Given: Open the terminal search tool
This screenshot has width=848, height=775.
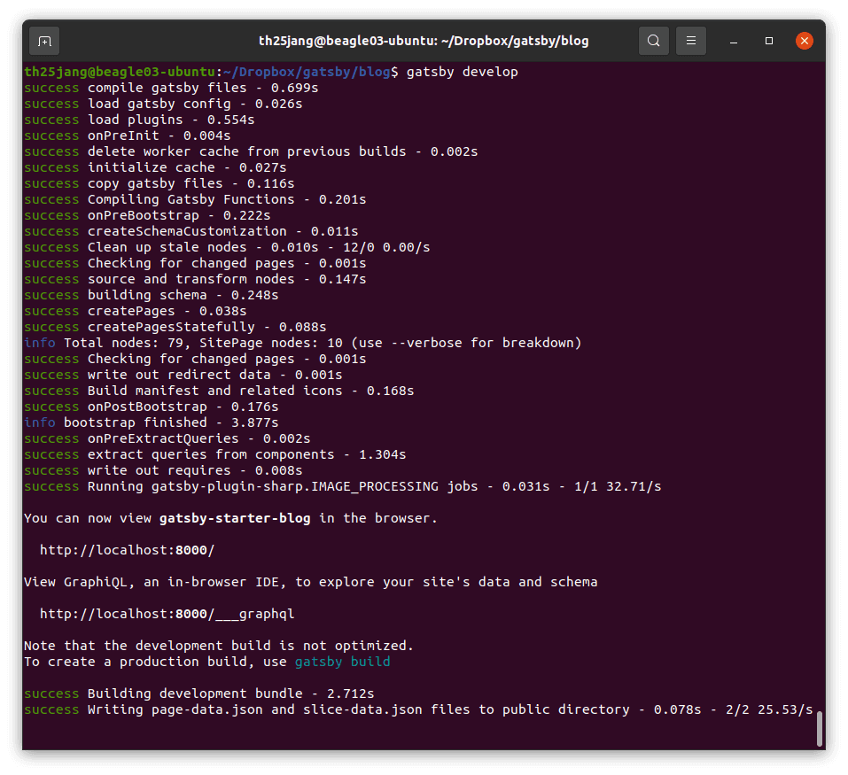Looking at the screenshot, I should pyautogui.click(x=653, y=41).
